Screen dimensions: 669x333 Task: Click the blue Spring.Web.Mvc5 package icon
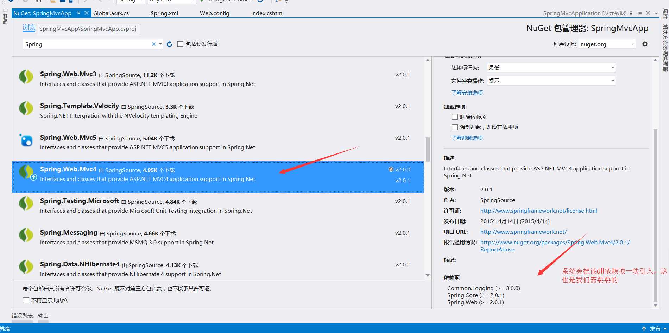pos(26,140)
